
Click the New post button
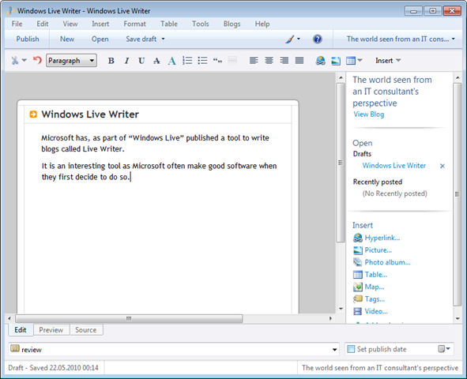(67, 39)
